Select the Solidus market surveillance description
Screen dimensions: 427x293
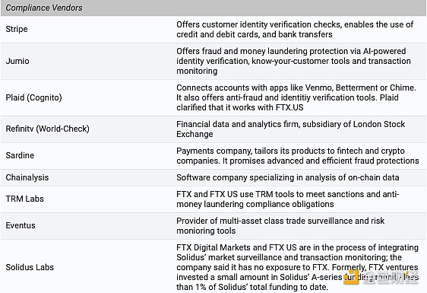[298, 267]
